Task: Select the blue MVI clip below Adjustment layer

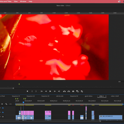Action: pos(48,117)
